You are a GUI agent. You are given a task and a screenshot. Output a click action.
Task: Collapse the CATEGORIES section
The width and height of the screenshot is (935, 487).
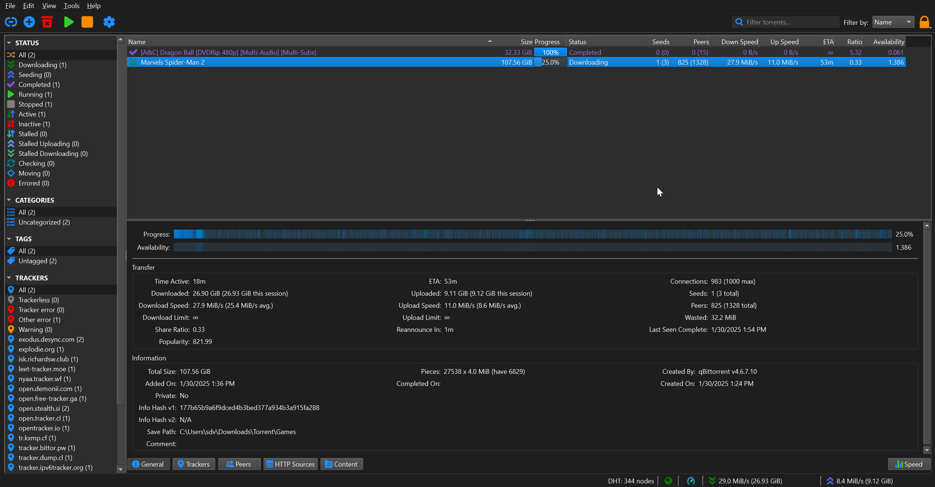click(x=9, y=200)
